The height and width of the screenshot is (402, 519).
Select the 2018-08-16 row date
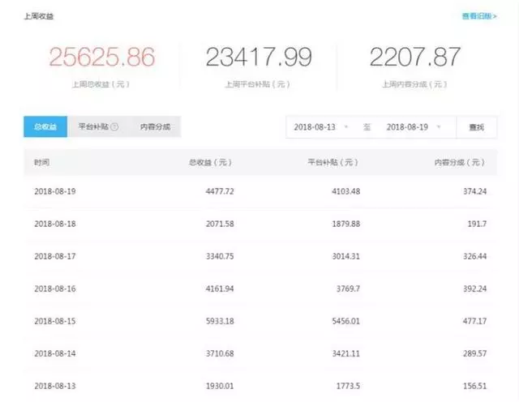click(x=55, y=289)
